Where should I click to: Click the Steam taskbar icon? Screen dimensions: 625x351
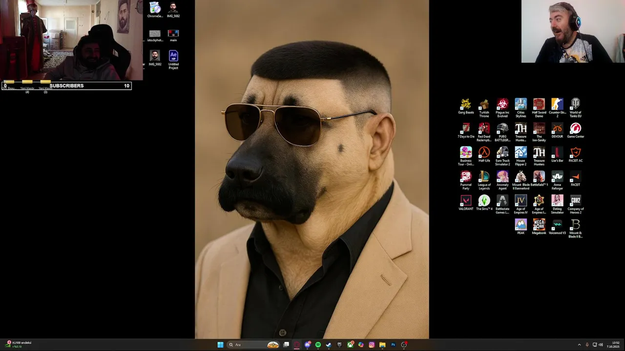329,345
